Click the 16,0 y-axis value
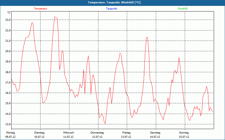The width and height of the screenshot is (225, 140). click(x=8, y=93)
